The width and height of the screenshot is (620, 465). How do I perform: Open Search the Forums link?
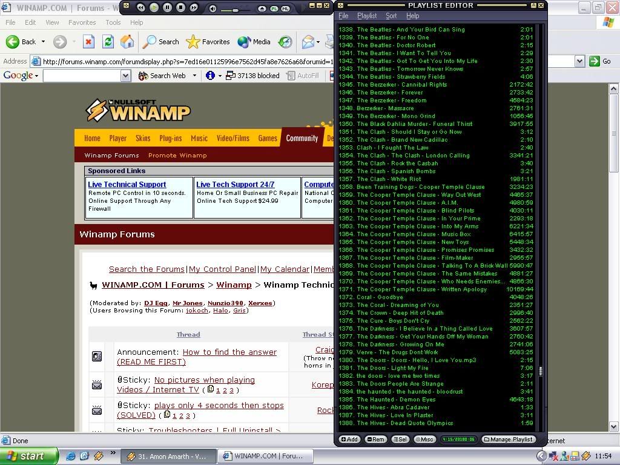(x=147, y=269)
